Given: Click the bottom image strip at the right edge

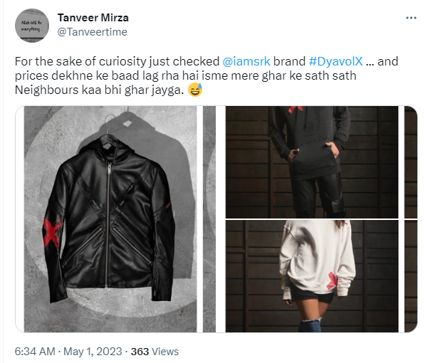Looking at the screenshot, I should pos(411,276).
